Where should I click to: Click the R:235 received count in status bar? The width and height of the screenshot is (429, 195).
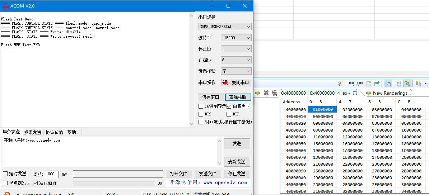tap(112, 194)
